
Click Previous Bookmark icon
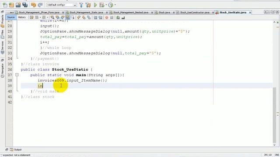coord(79,17)
